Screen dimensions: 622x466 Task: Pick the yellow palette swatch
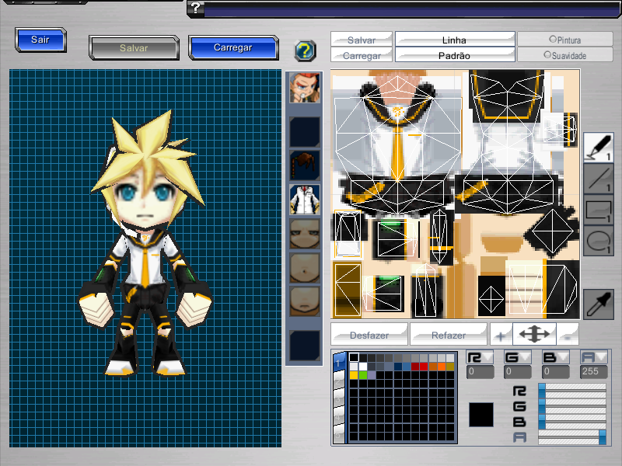click(354, 375)
